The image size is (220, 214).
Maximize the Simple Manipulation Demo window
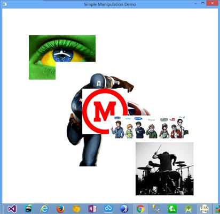(203, 3)
